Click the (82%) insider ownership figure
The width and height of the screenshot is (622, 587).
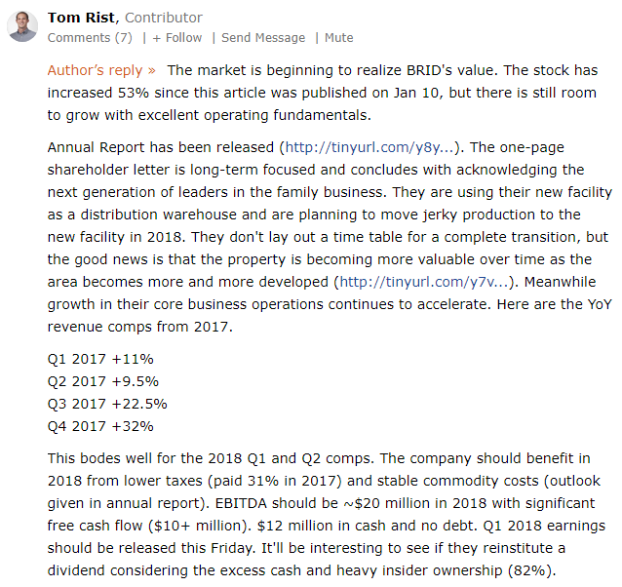click(x=532, y=570)
